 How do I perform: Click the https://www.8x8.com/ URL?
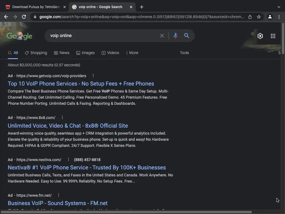(x=36, y=118)
